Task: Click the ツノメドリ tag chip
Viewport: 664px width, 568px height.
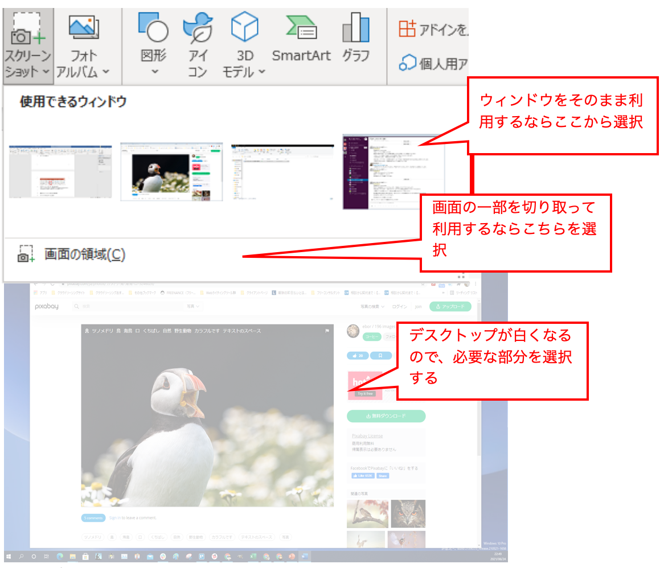Action: [x=92, y=537]
